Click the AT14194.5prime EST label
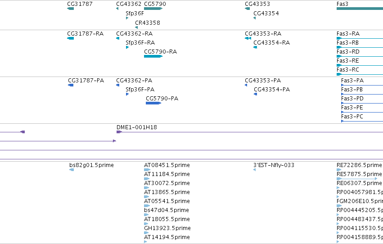The width and height of the screenshot is (383, 244). pyautogui.click(x=167, y=237)
